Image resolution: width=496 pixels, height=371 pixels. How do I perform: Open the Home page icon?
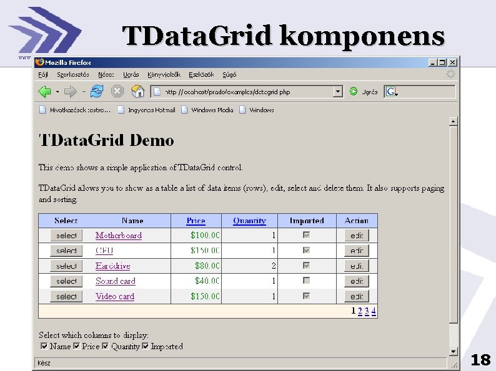point(137,91)
